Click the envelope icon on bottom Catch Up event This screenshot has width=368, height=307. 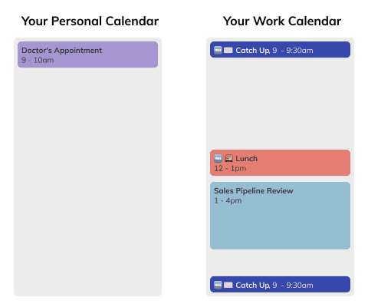click(228, 285)
